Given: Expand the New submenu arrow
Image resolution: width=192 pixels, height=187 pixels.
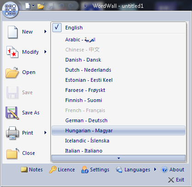Looking at the screenshot, I should [45, 32].
